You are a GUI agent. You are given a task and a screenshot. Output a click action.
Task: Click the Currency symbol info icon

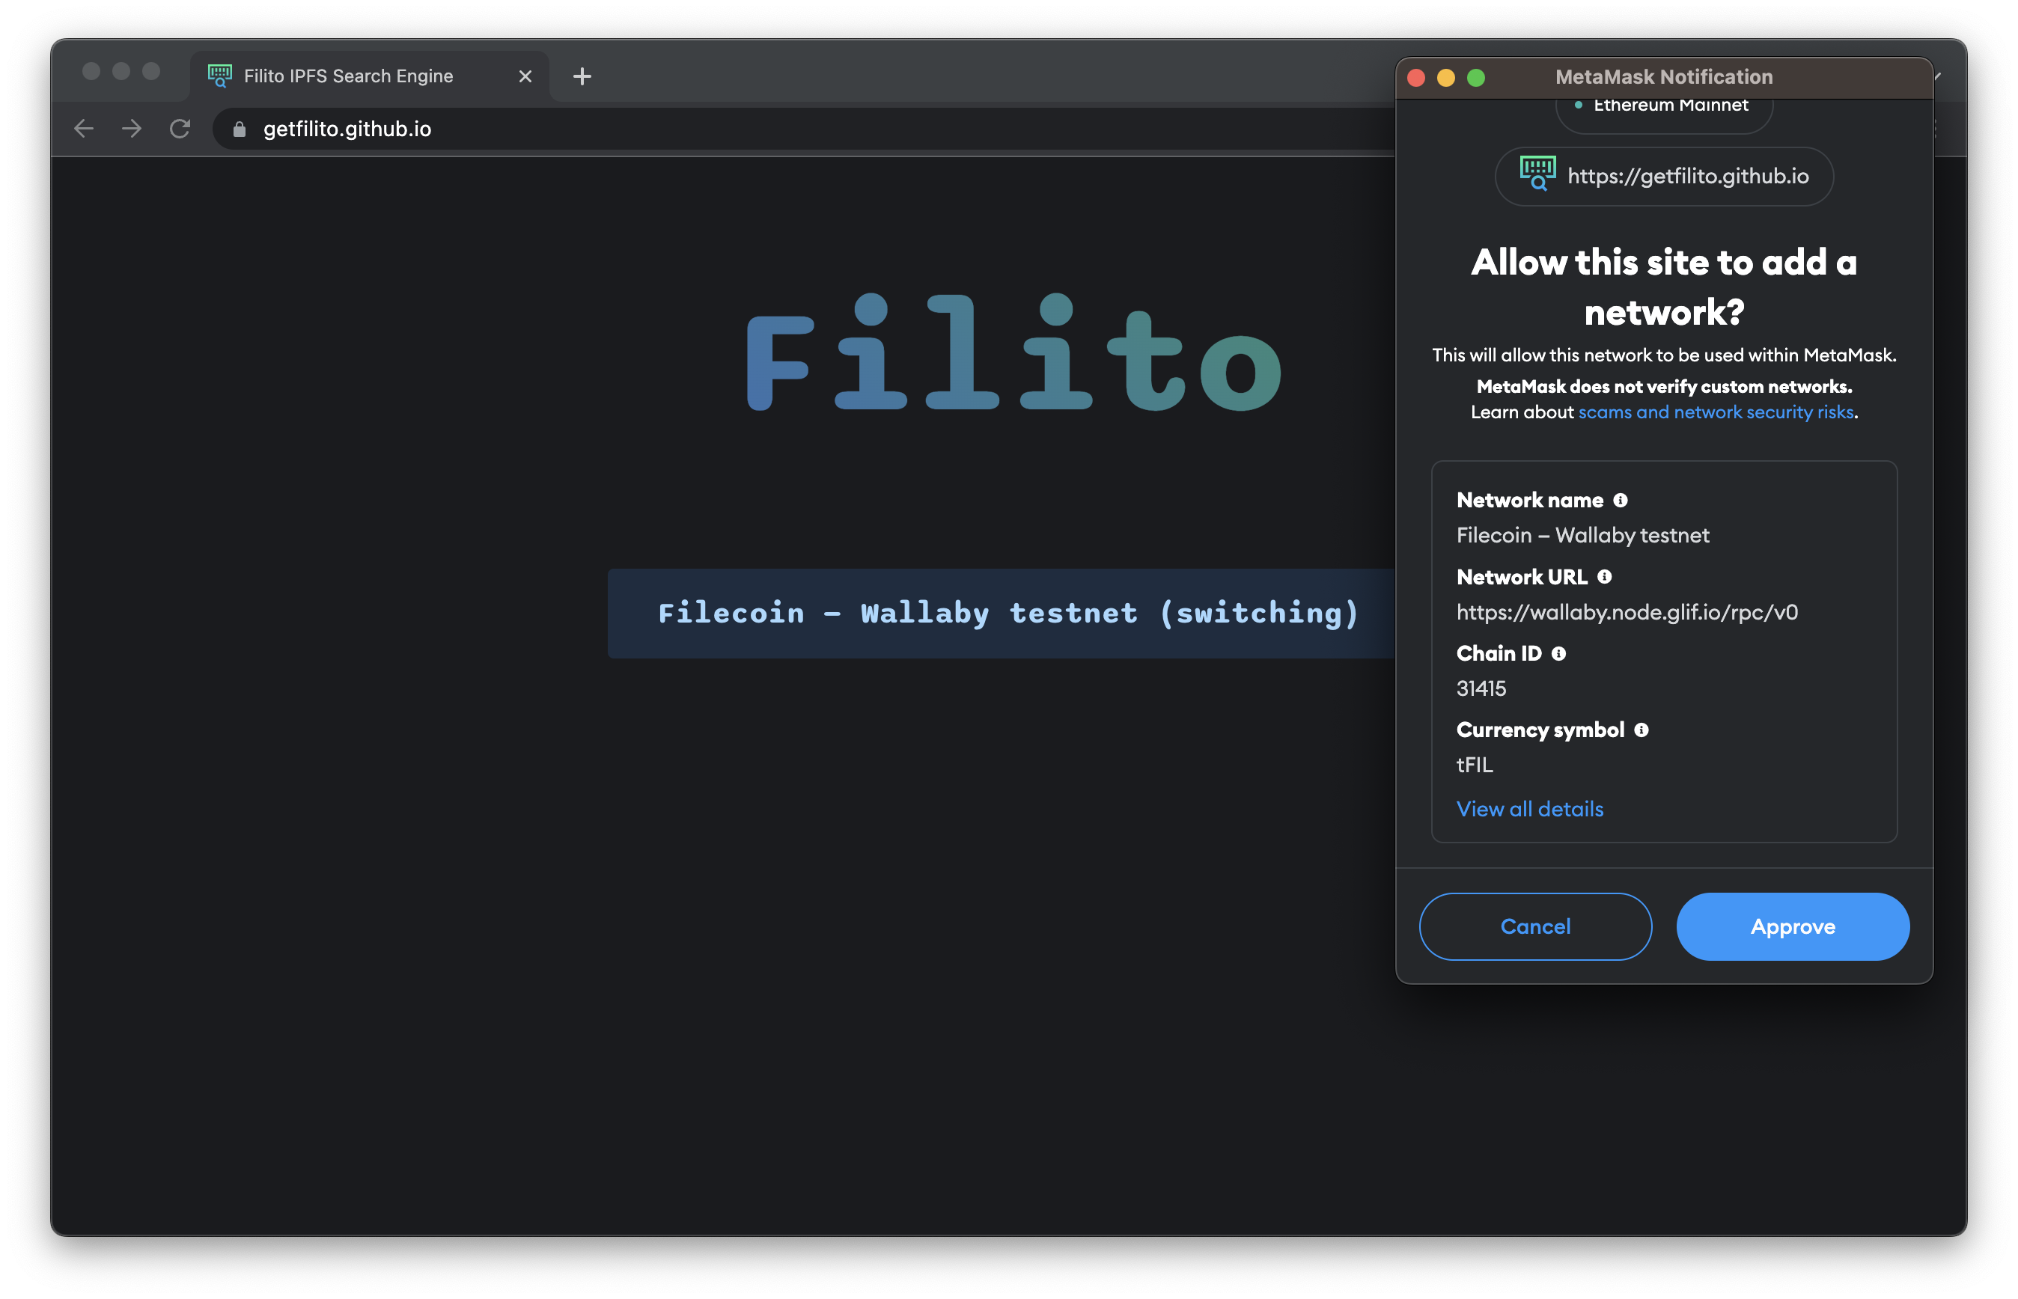click(1641, 730)
